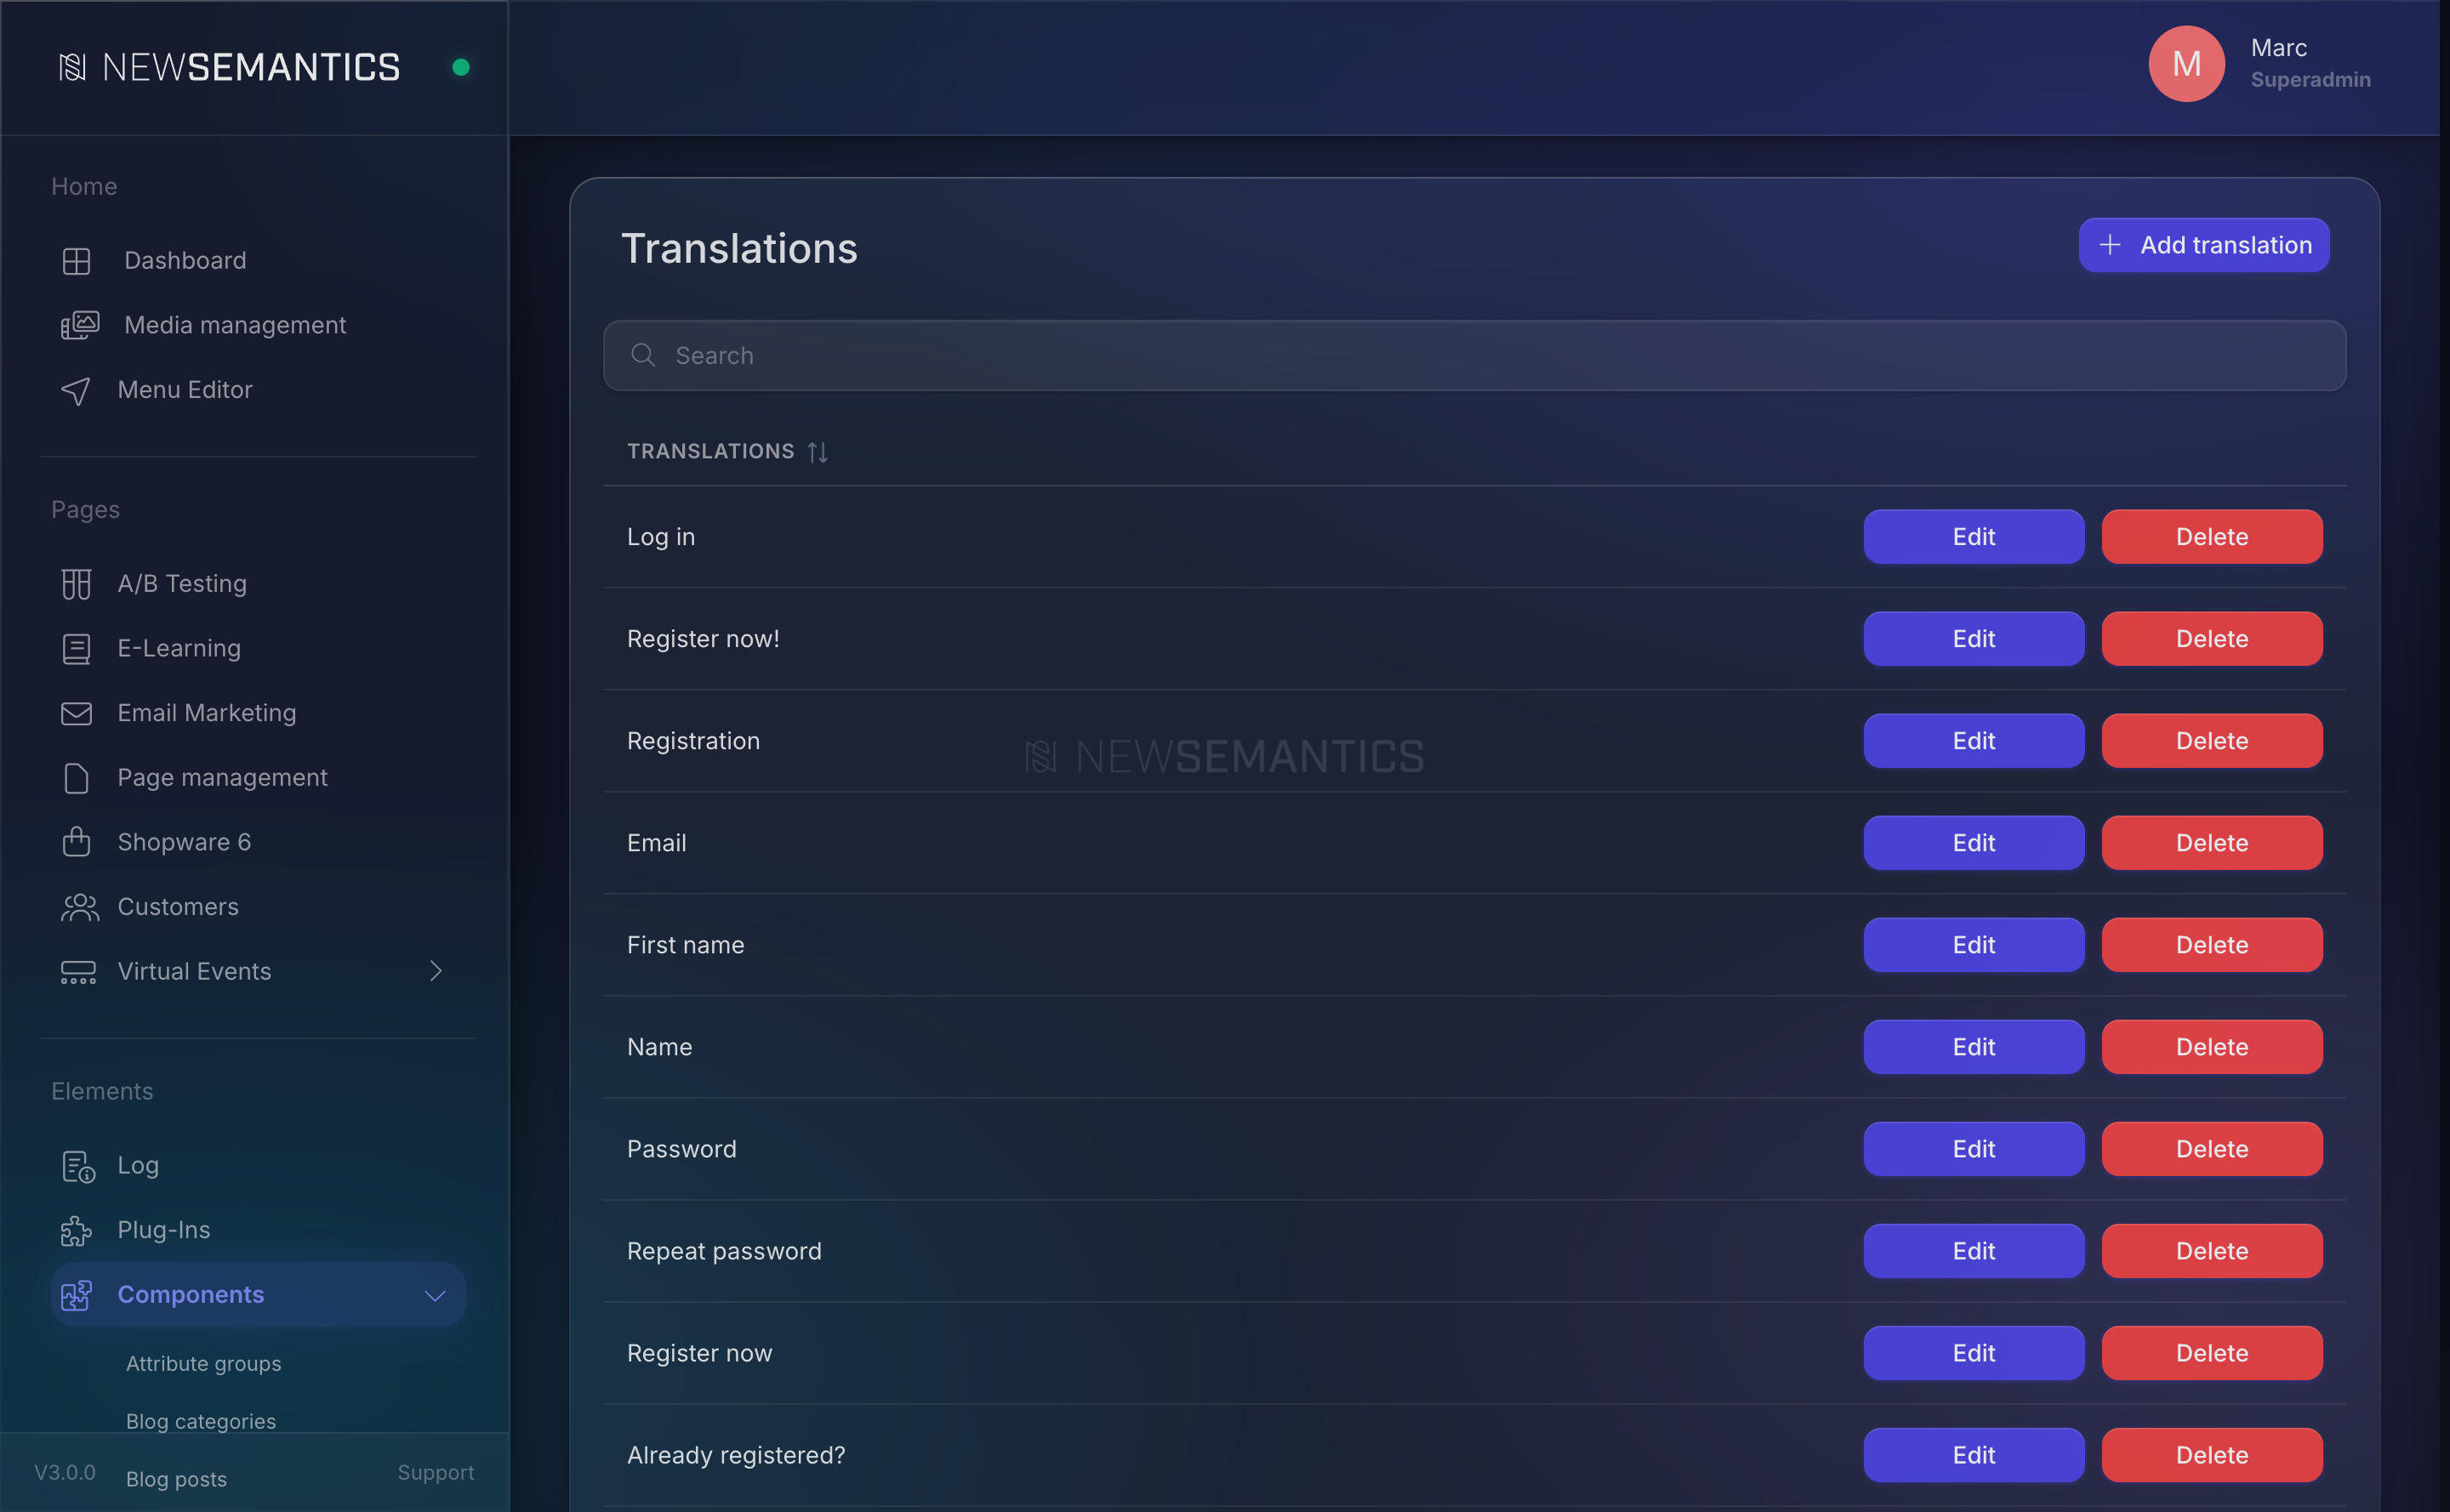The width and height of the screenshot is (2450, 1512).
Task: Delete the Already registered? translation
Action: (2212, 1455)
